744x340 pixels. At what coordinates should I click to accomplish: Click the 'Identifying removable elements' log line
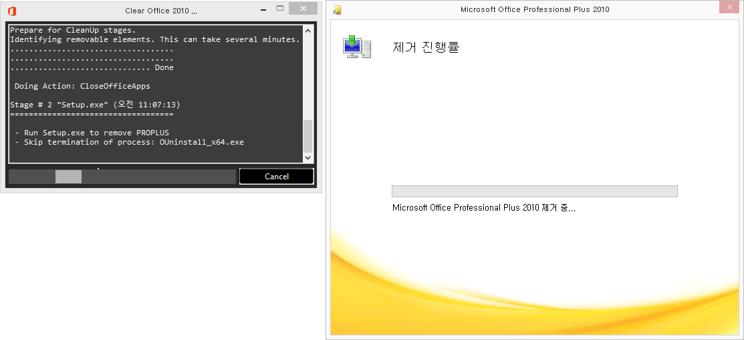click(x=154, y=40)
